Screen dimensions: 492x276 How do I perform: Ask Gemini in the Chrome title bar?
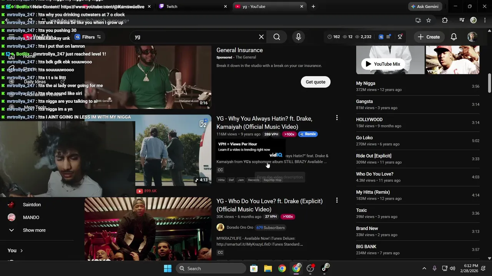pyautogui.click(x=425, y=7)
